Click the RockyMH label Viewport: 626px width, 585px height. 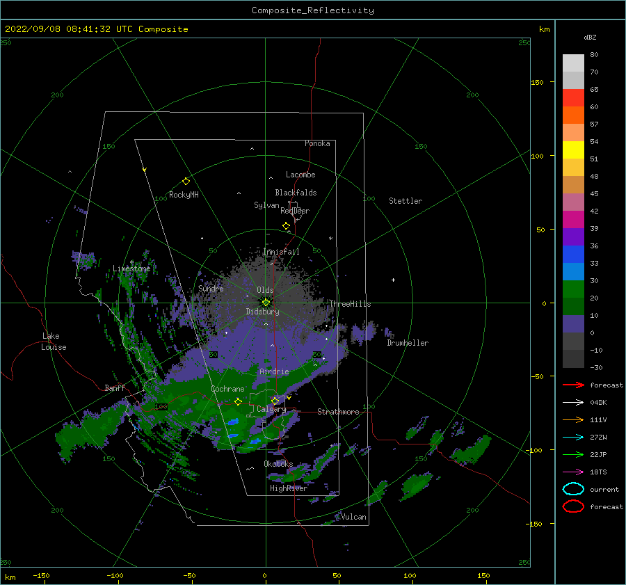184,195
